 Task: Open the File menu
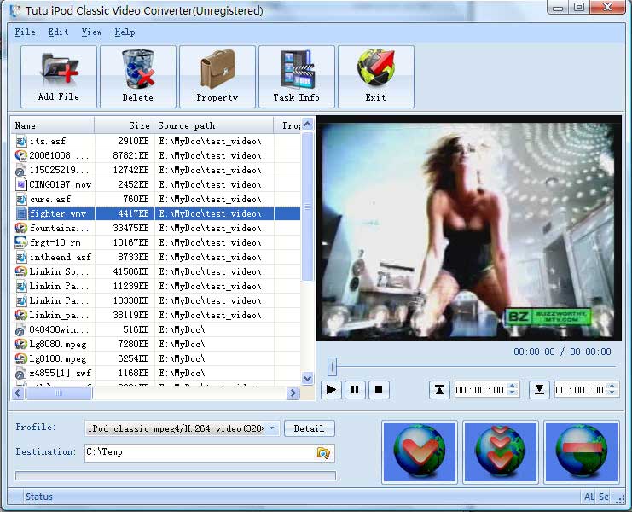point(25,32)
